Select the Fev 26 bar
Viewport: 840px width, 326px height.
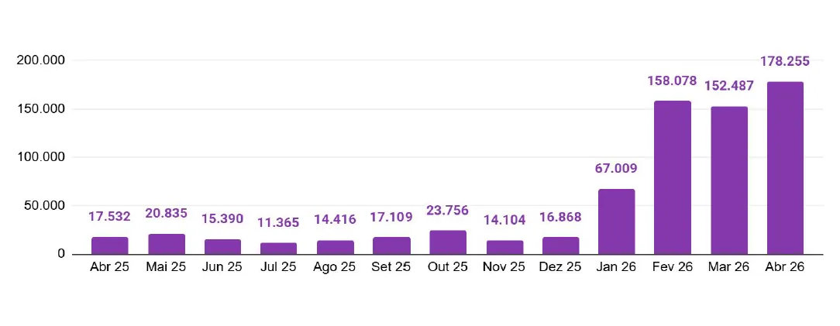pos(673,178)
